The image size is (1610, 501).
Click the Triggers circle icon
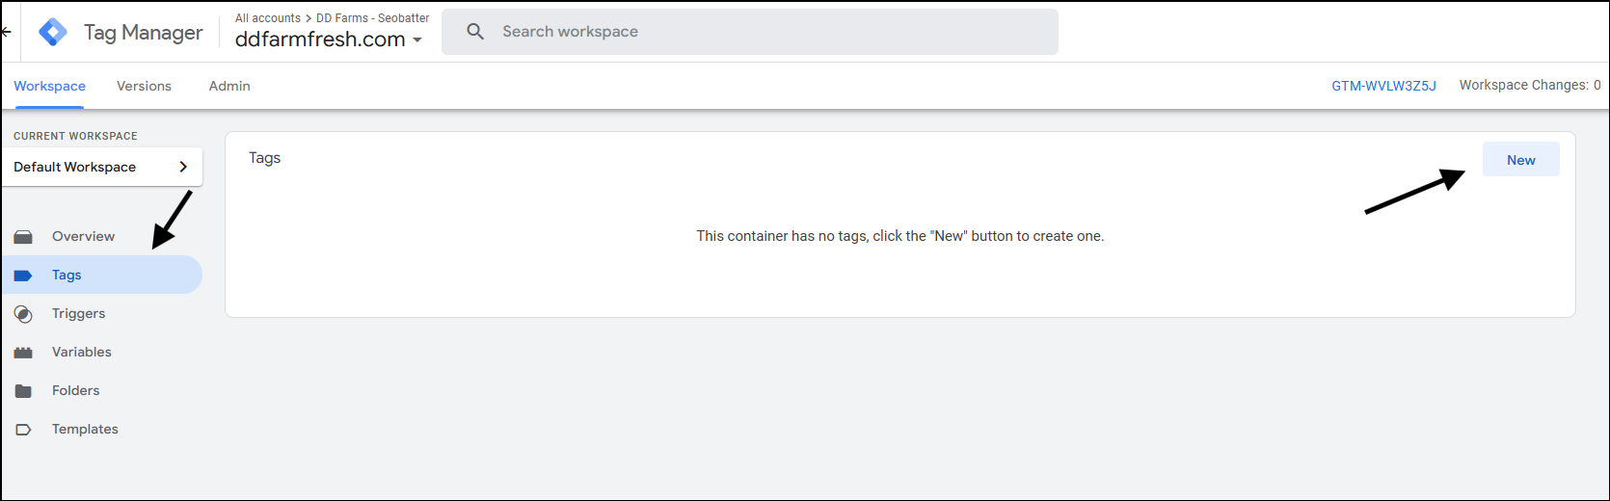pyautogui.click(x=23, y=314)
